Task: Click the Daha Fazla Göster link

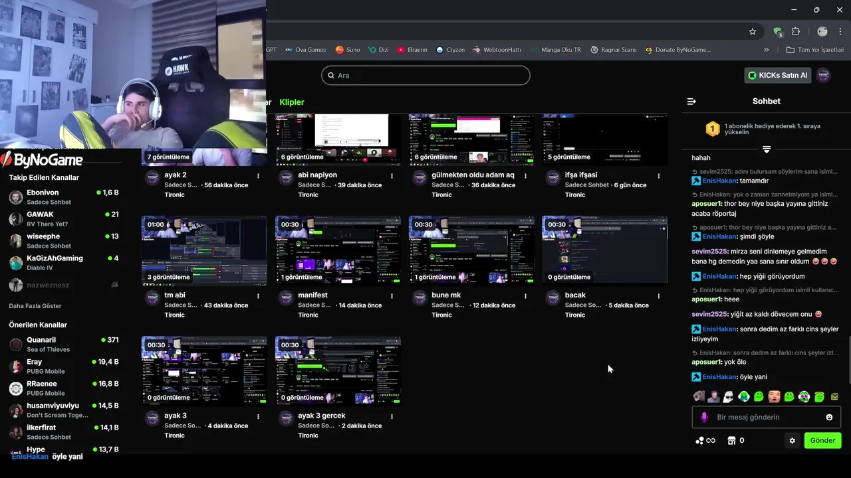Action: (x=35, y=306)
